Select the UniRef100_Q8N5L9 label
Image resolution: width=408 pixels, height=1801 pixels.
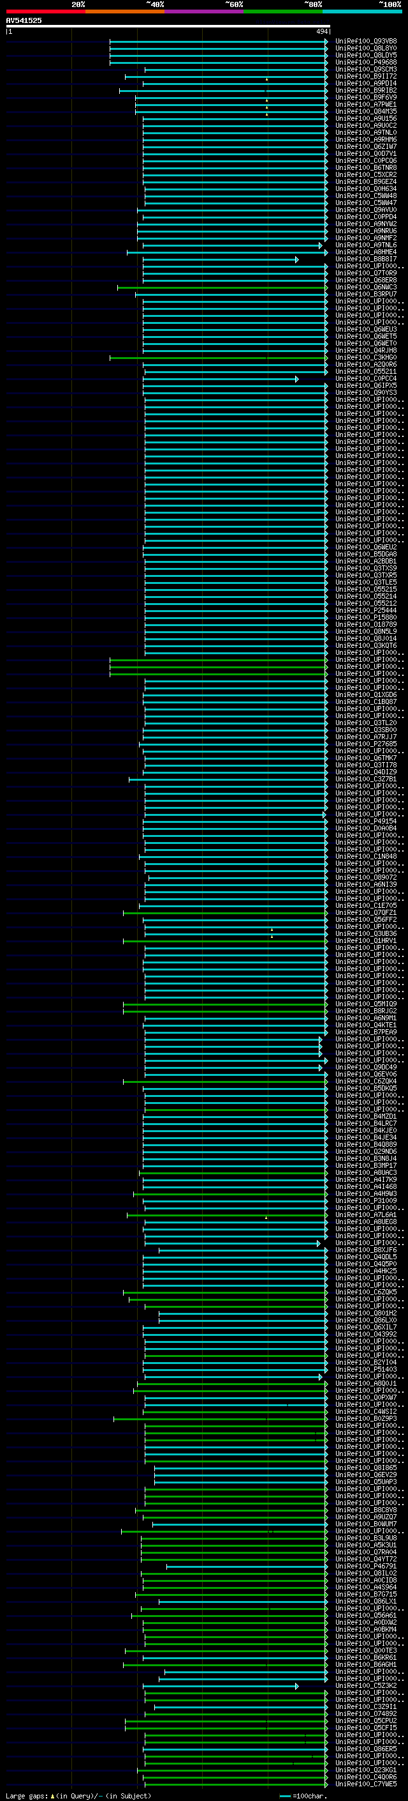tap(366, 631)
